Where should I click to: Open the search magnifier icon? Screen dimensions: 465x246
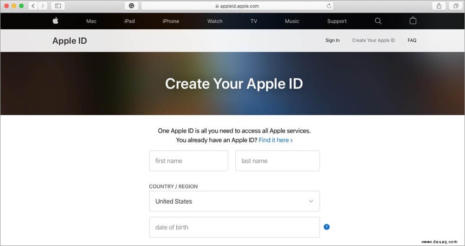click(378, 21)
